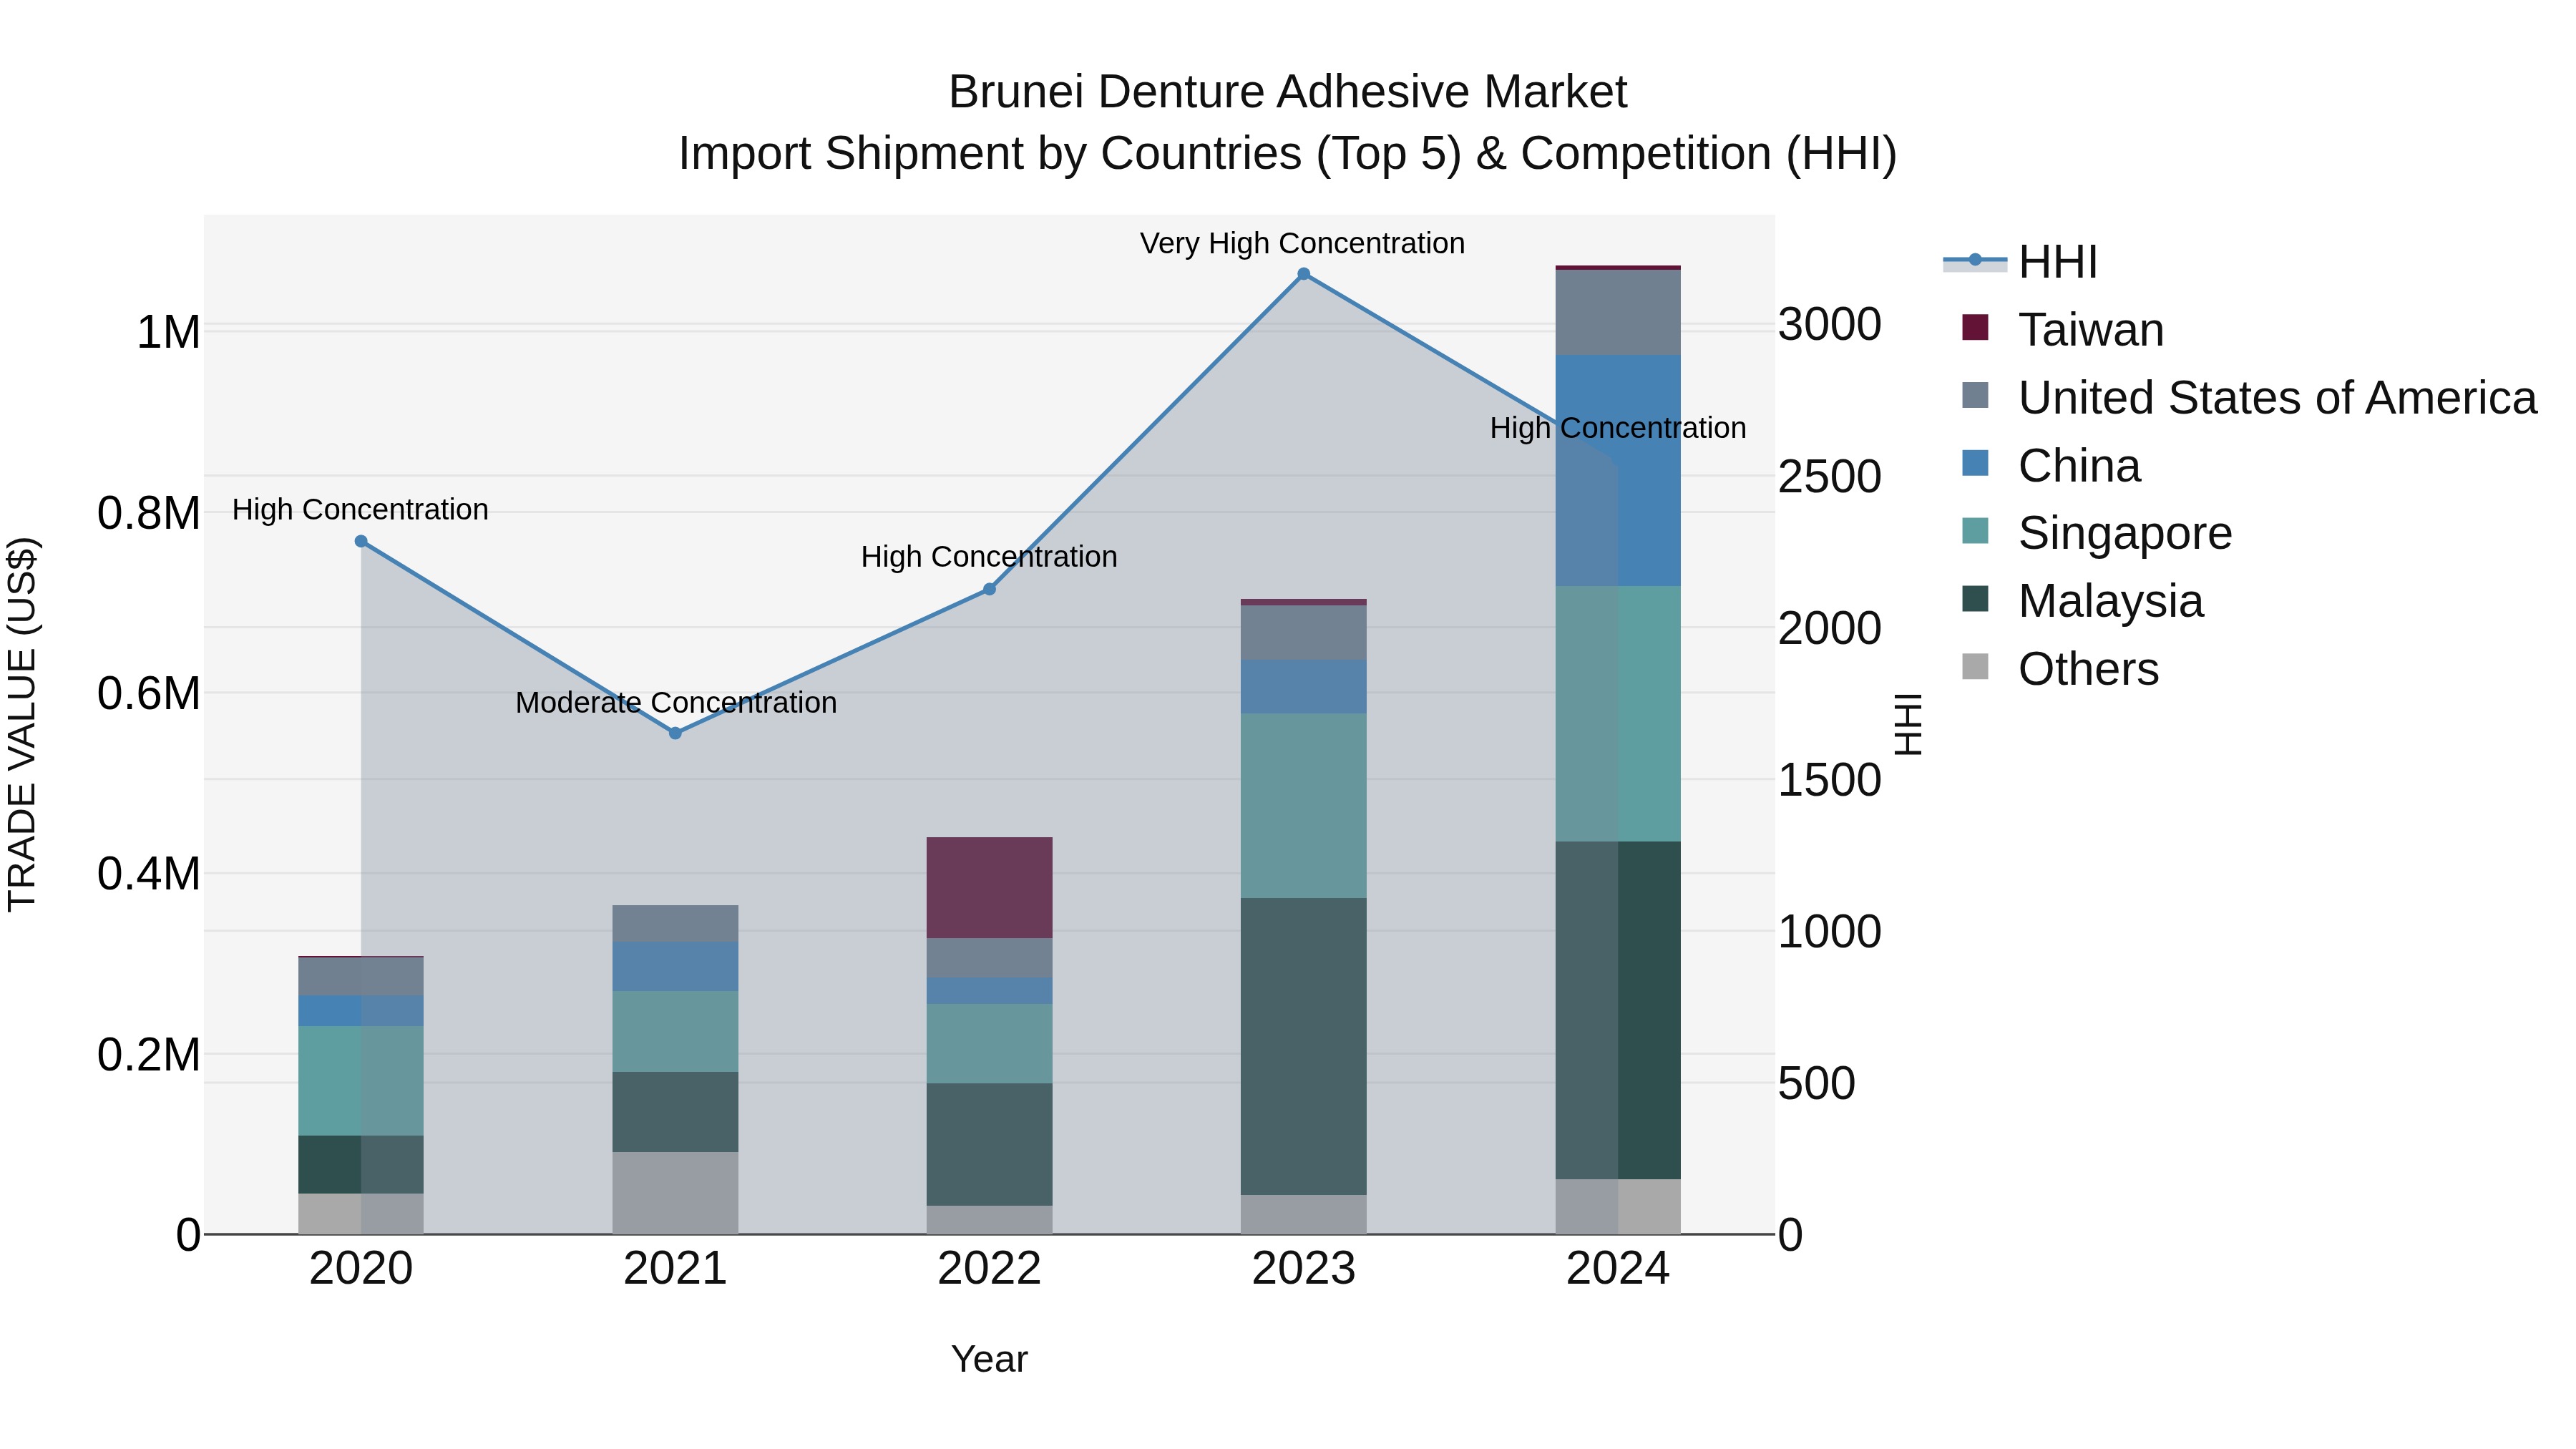The image size is (2576, 1449).
Task: Click 'TRADE VALUE (US$)' axis title
Action: 22,724
